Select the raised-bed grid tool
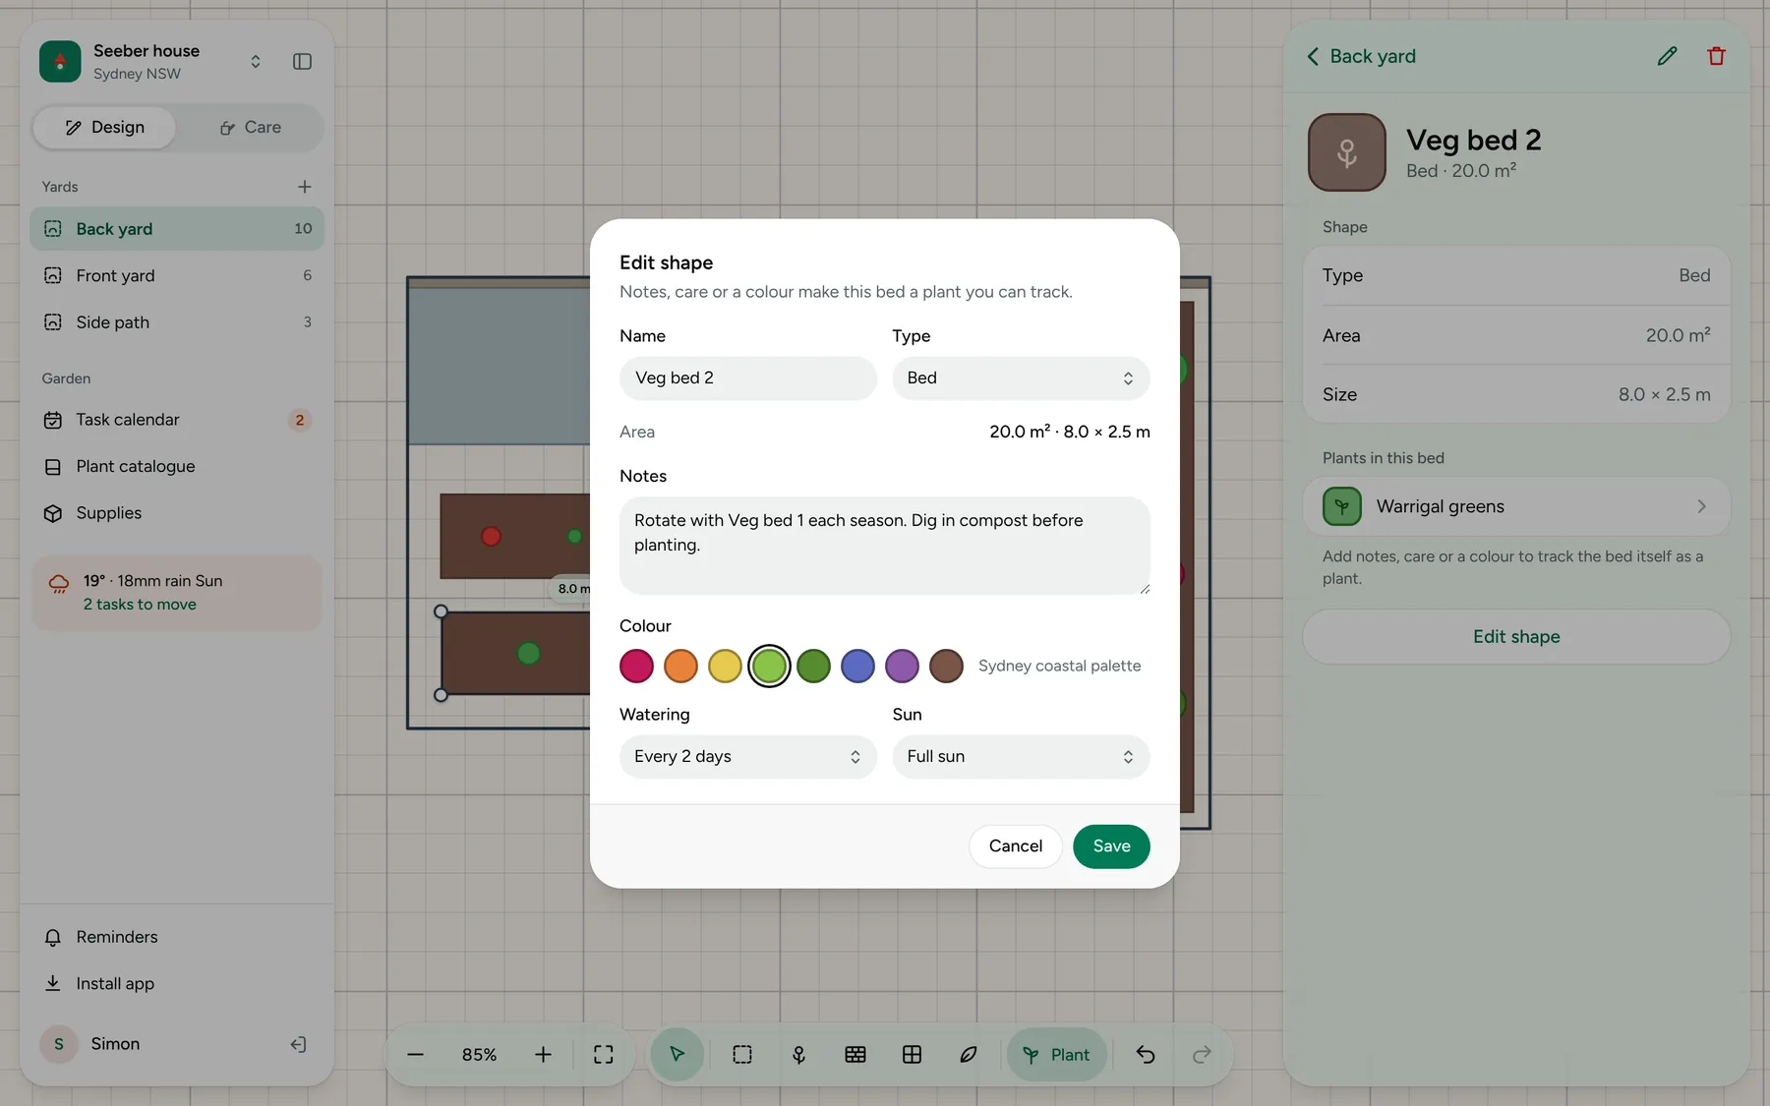1770x1106 pixels. tap(855, 1054)
